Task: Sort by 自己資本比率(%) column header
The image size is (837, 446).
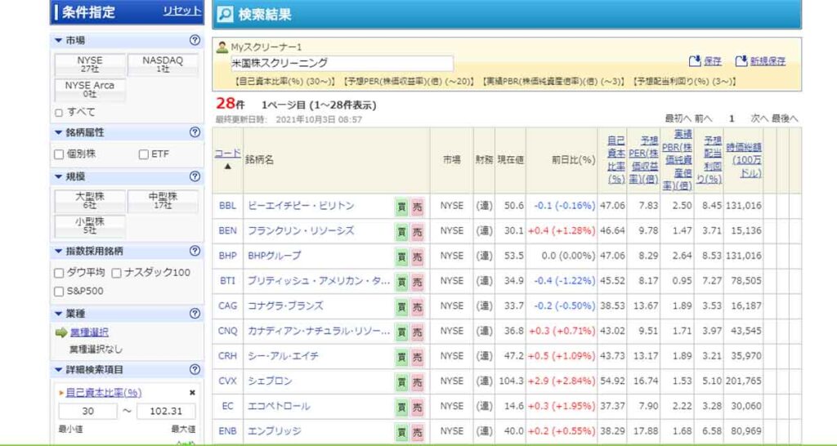Action: 616,160
